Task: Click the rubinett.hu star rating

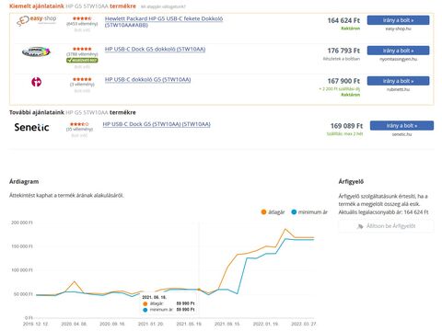Action: [82, 79]
